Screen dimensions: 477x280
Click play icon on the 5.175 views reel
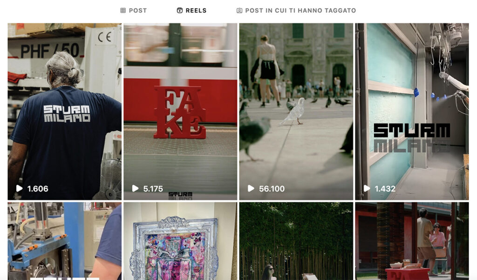click(x=136, y=188)
